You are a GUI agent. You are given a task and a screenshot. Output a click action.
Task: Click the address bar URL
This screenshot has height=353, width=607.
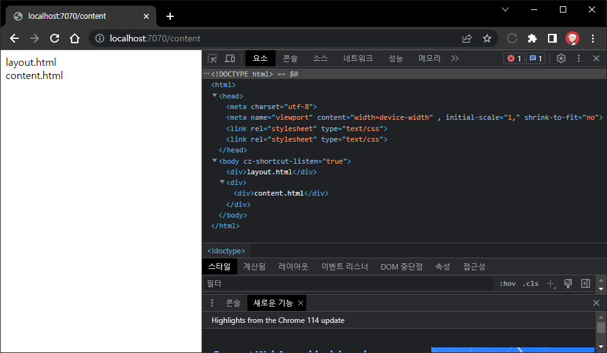point(155,38)
